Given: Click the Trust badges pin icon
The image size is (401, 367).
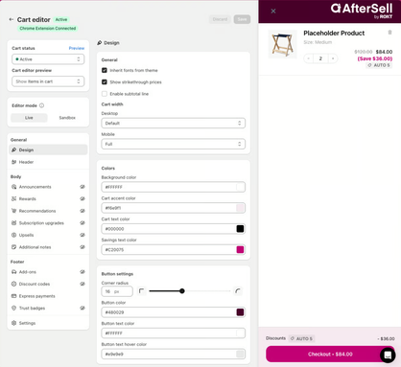Looking at the screenshot, I should click(x=13, y=309).
